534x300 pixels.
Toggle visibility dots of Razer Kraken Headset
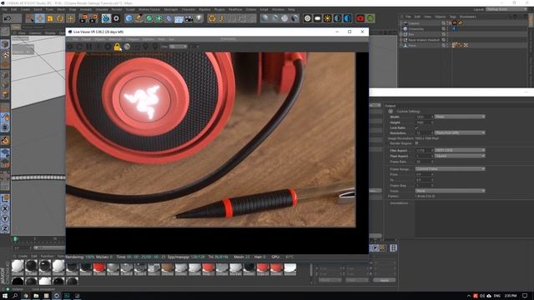tap(447, 40)
